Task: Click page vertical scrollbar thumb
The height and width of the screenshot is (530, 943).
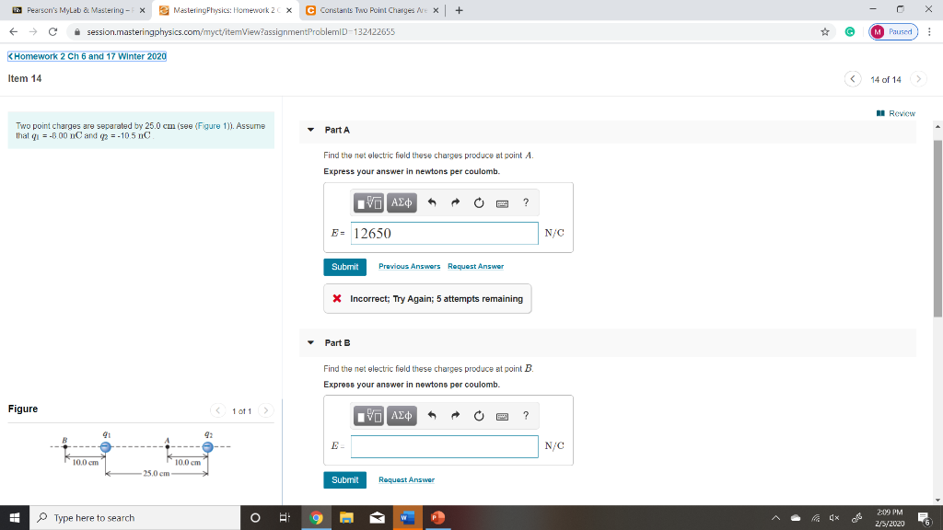Action: pyautogui.click(x=937, y=228)
